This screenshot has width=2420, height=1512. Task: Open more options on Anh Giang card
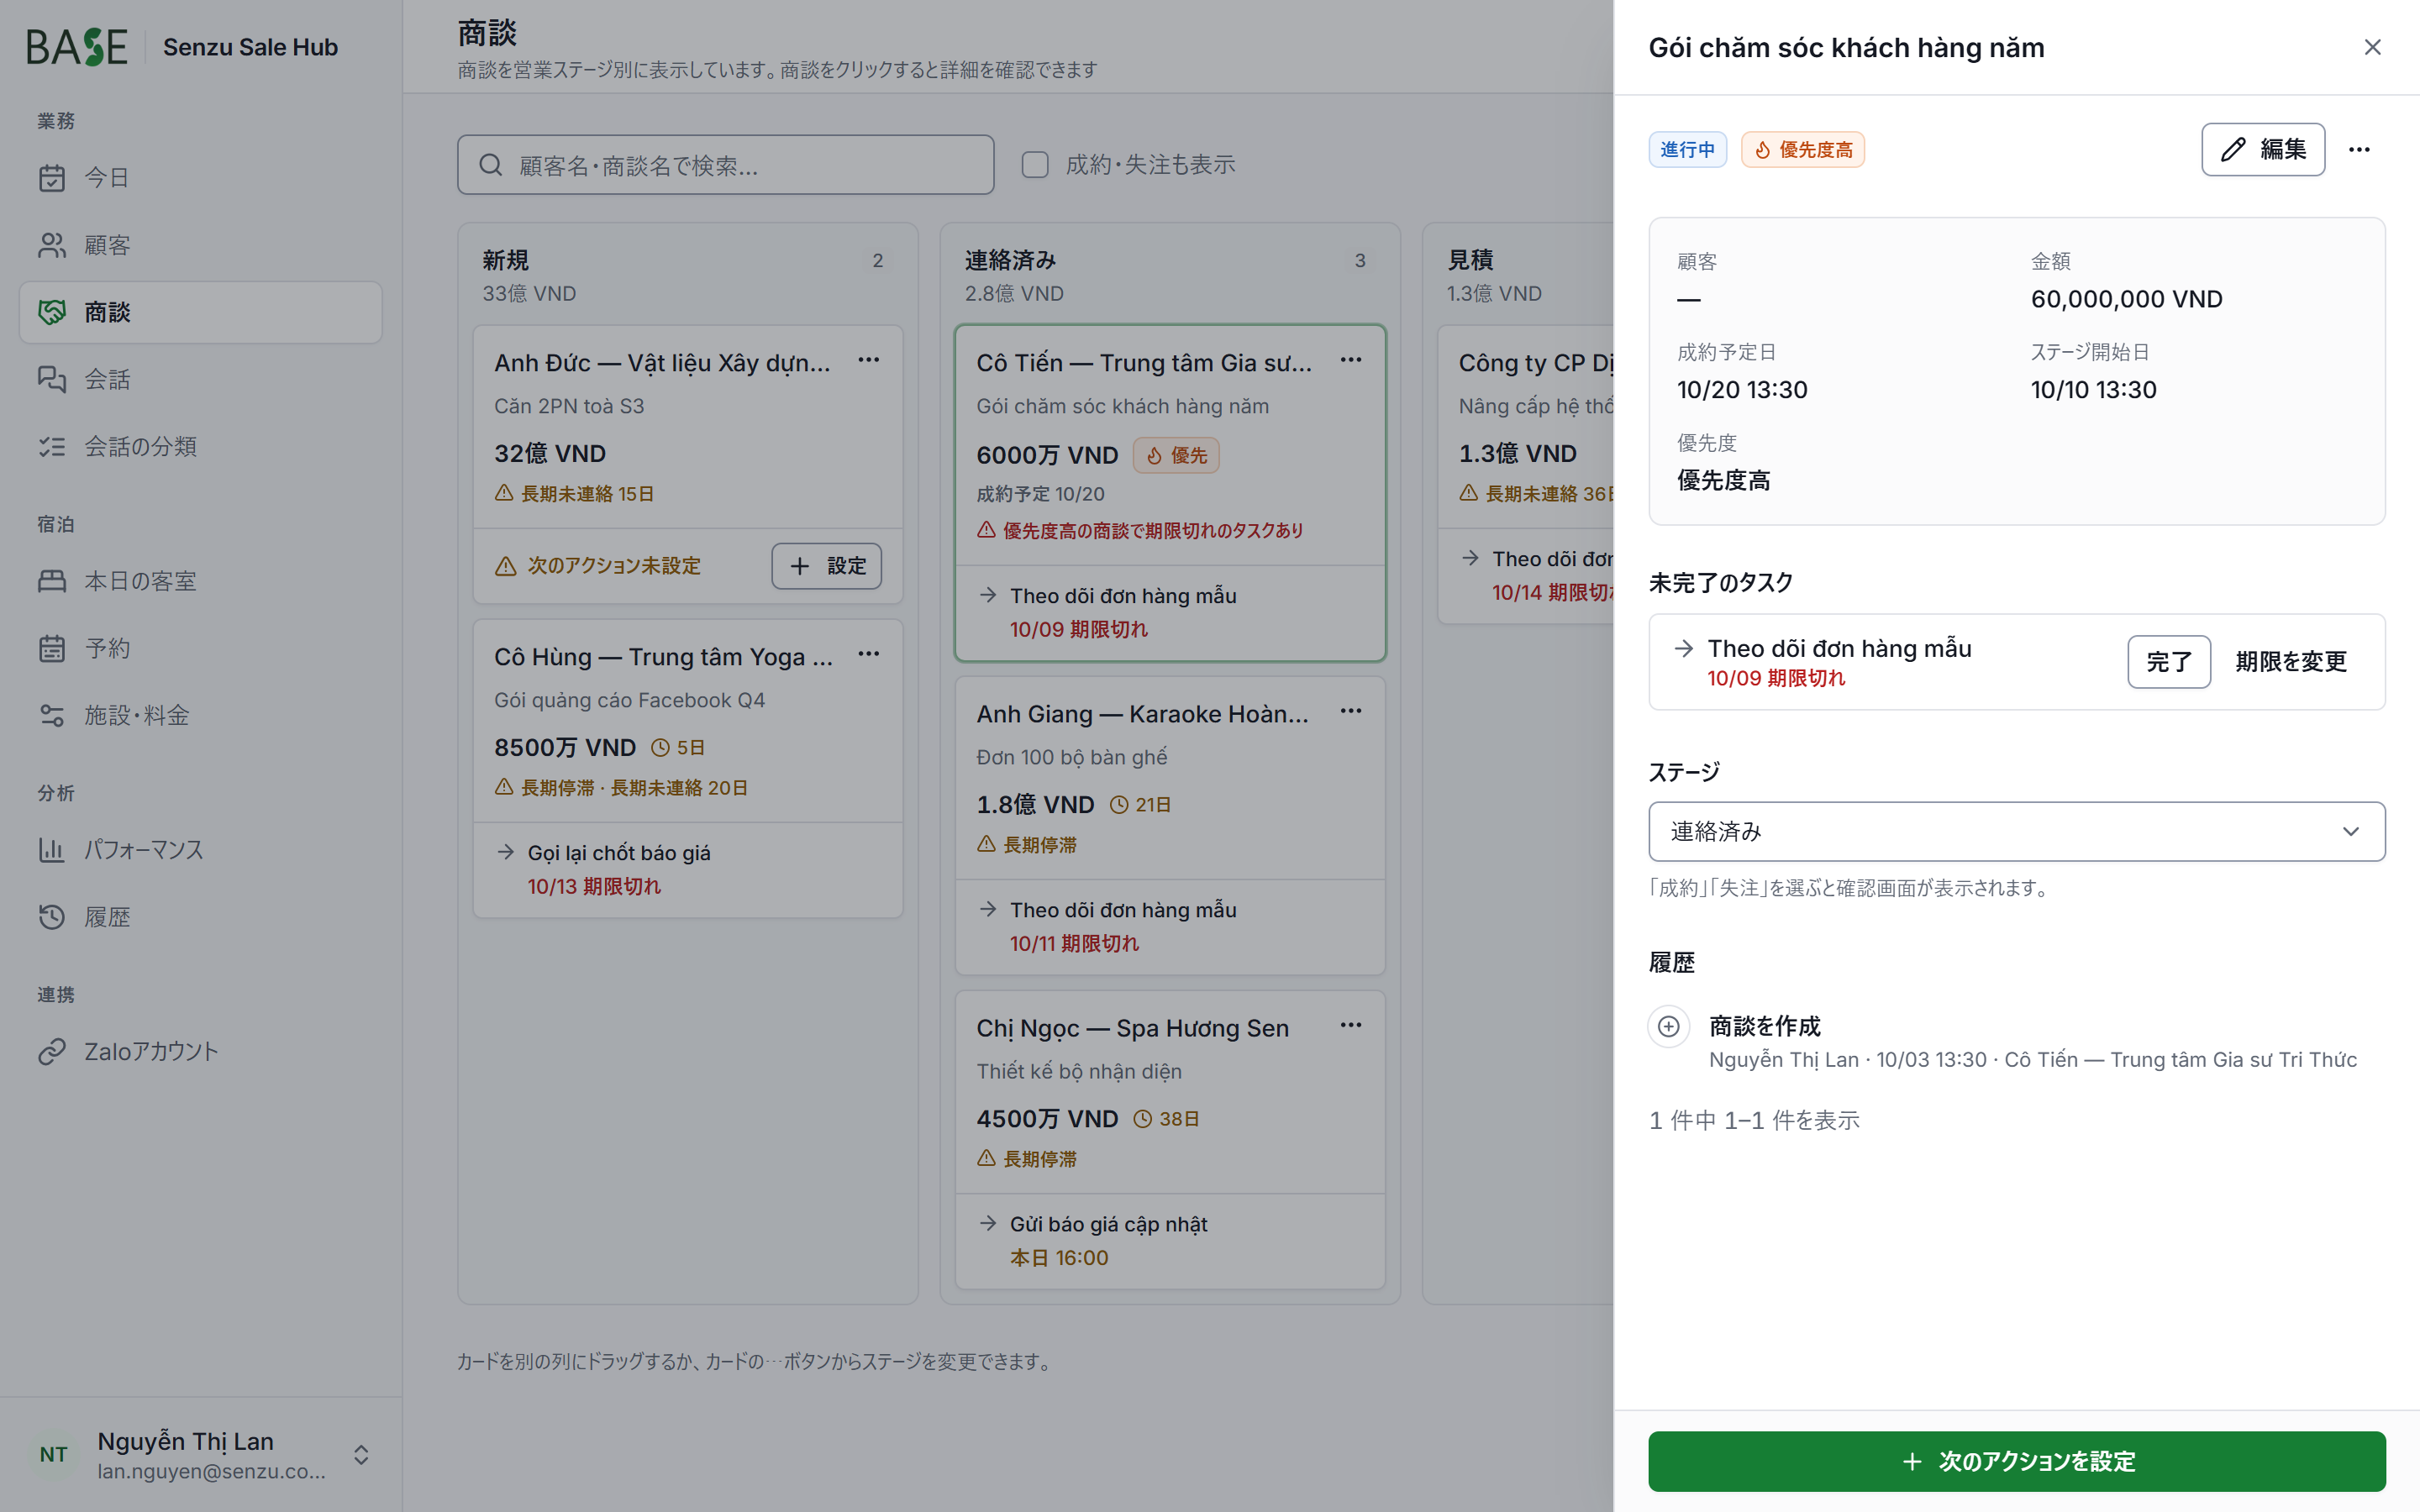[x=1351, y=711]
